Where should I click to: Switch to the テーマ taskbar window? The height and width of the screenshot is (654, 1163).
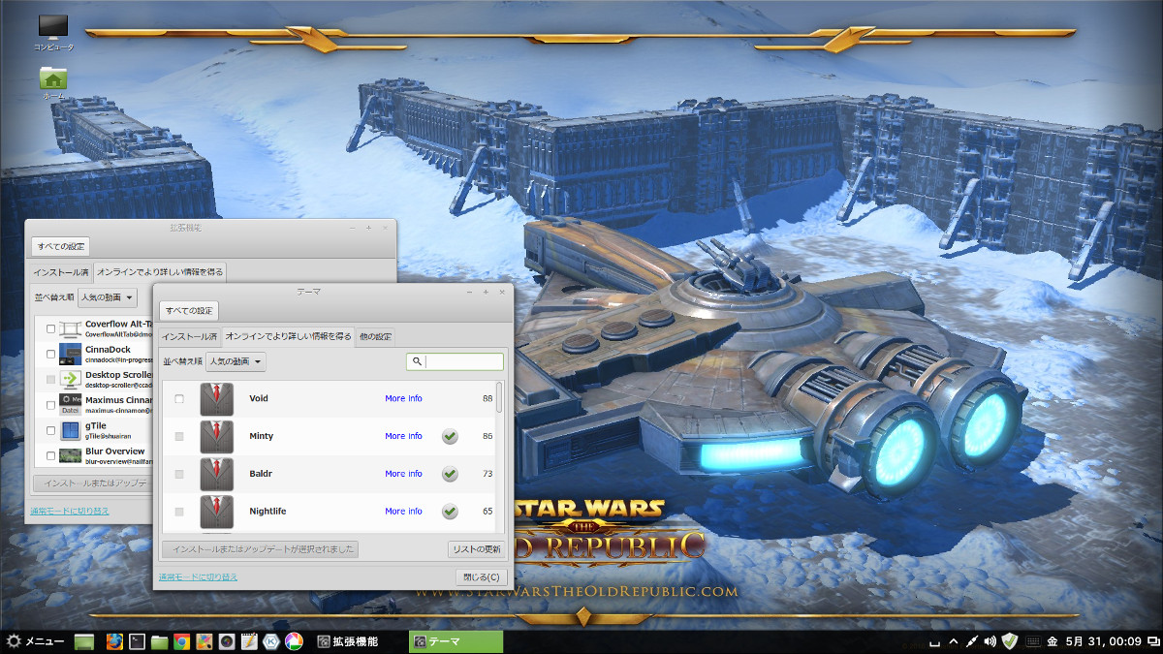click(456, 641)
